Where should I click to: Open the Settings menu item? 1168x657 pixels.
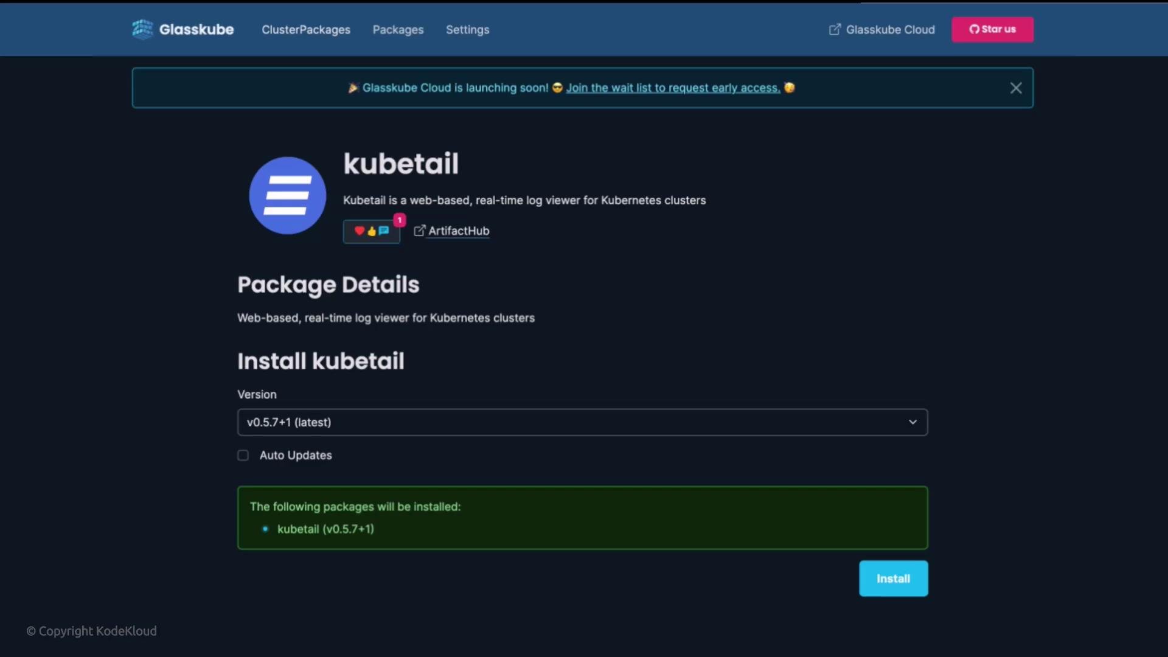point(467,30)
